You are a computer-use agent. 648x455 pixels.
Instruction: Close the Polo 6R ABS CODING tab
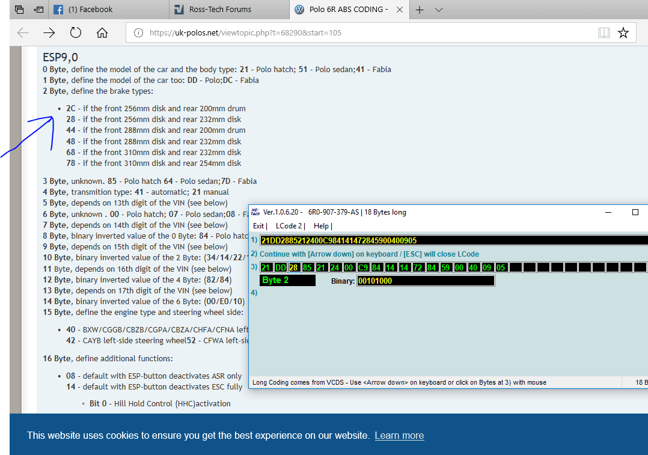pos(400,10)
